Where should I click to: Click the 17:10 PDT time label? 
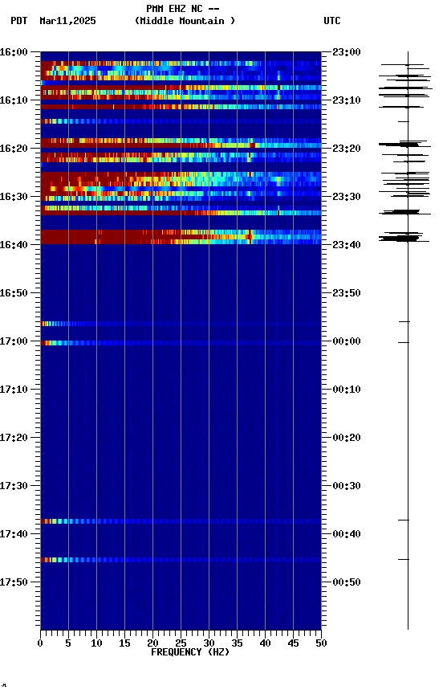click(x=14, y=390)
